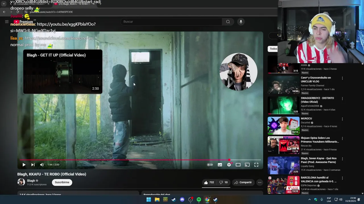Open taskbar microphone tray icon
Viewport: 364px width, 204px height.
click(x=322, y=199)
